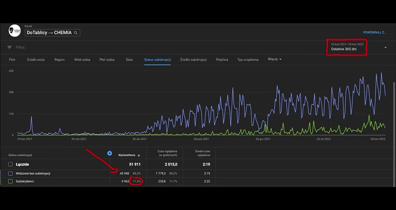
Task: Click the 11,5% subscriber views share
Action: coord(137,181)
